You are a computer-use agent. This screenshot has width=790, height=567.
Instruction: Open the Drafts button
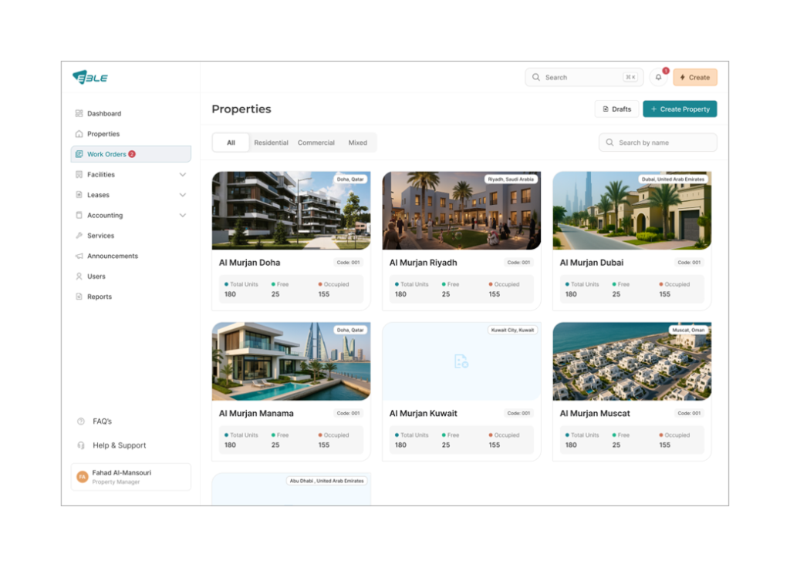[616, 109]
